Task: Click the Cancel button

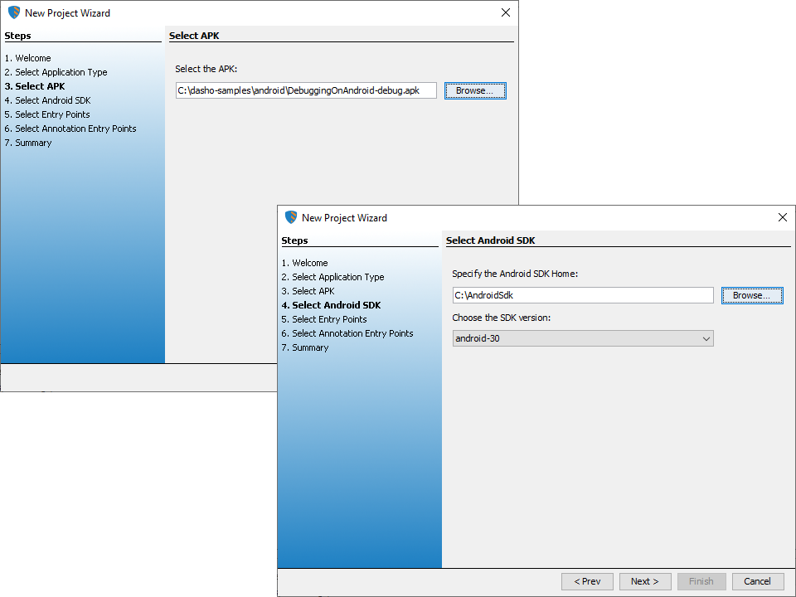Action: click(x=757, y=582)
